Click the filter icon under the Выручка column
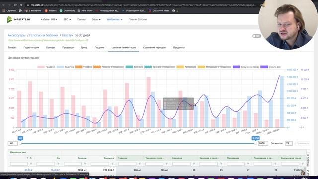 (x=113, y=164)
